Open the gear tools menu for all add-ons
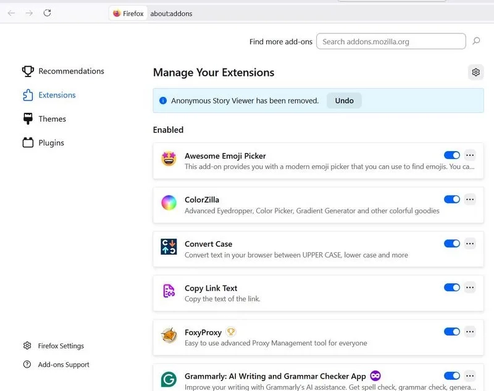This screenshot has height=391, width=494. click(475, 72)
